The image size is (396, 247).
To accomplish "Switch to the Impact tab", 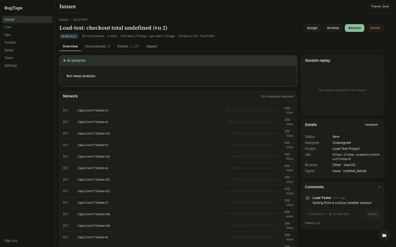I will click(x=152, y=47).
